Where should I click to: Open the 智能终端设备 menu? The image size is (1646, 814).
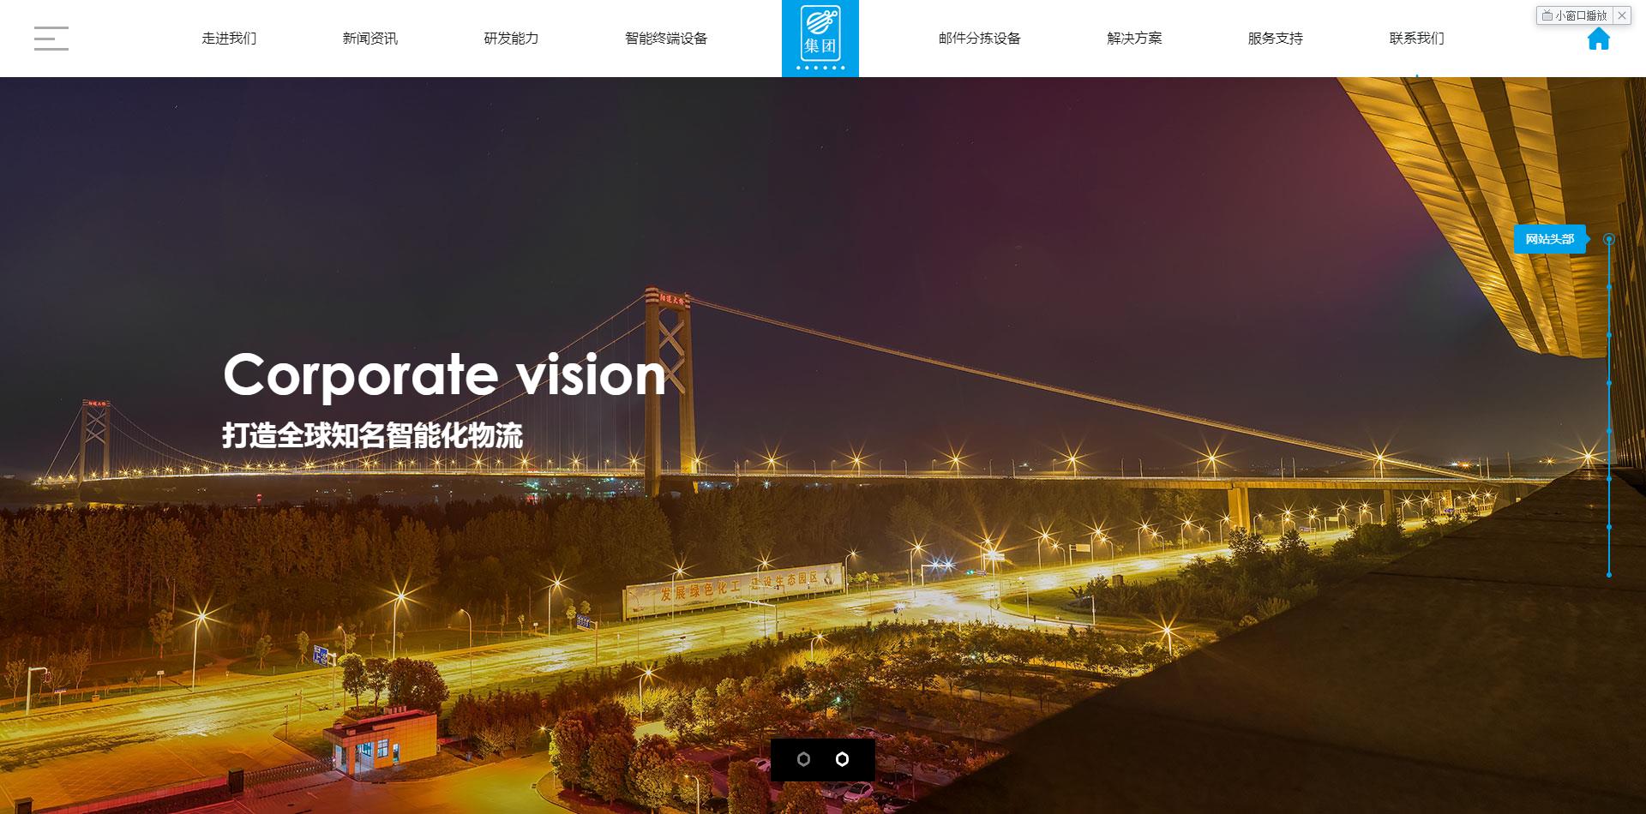click(x=666, y=39)
